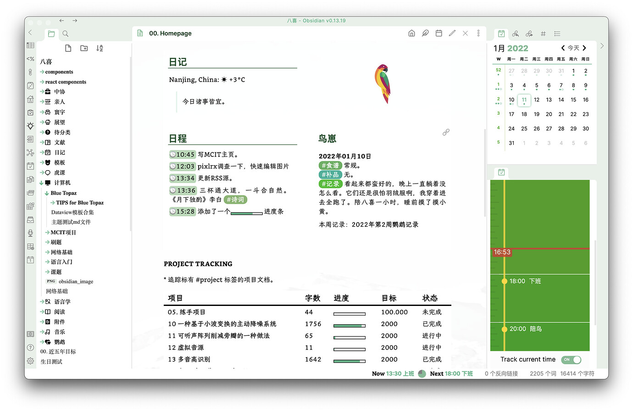This screenshot has height=411, width=633.
Task: Create a new folder in file explorer
Action: (84, 48)
